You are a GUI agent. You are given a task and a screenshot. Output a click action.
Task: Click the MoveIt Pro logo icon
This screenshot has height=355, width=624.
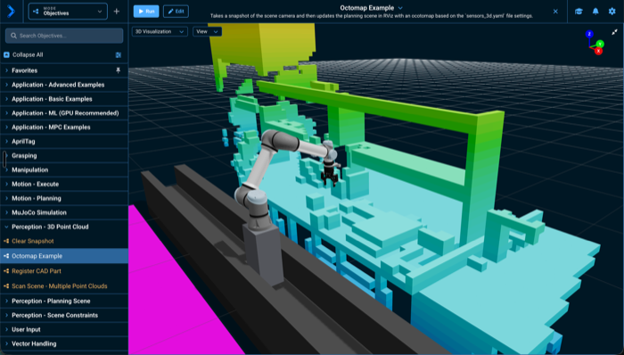[x=11, y=11]
